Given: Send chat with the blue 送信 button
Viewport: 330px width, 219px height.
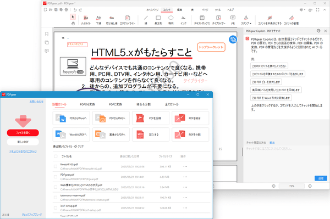Looking at the screenshot, I should tap(321, 178).
